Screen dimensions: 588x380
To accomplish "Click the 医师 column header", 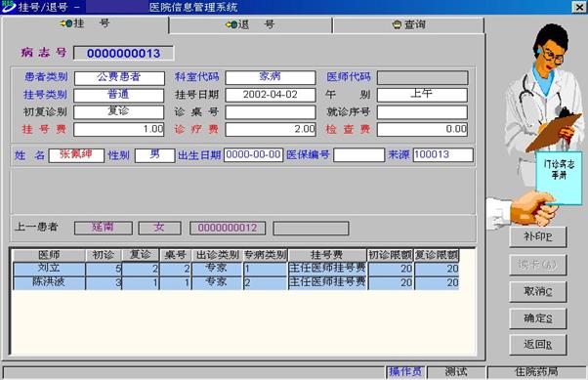I will tap(49, 255).
